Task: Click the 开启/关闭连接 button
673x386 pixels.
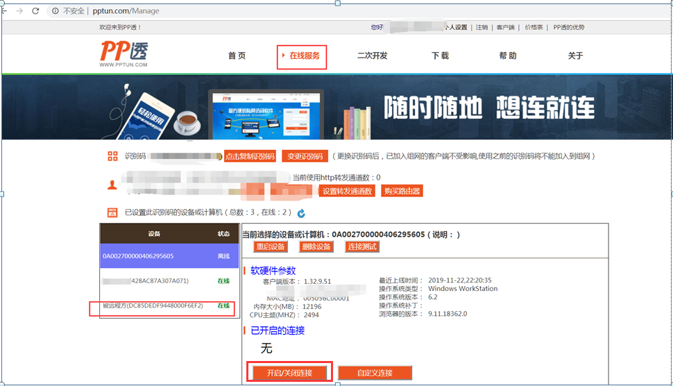Action: coord(289,373)
